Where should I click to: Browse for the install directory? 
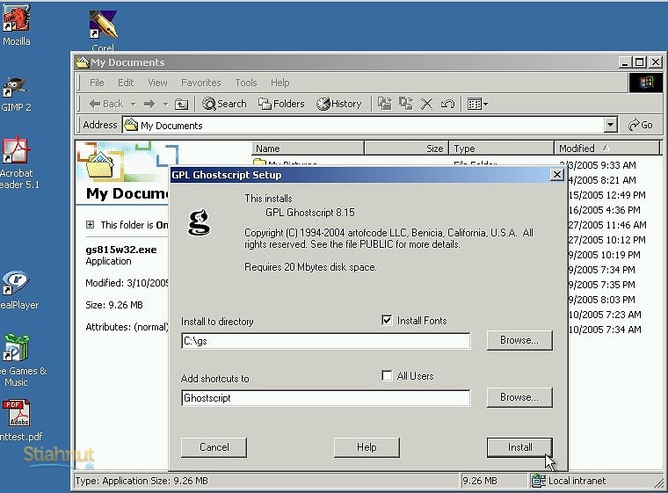(519, 340)
